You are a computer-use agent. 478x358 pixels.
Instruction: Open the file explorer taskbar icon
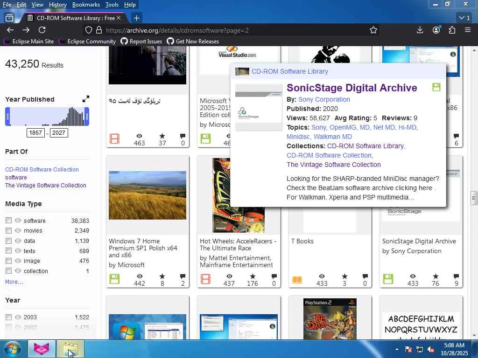(x=70, y=349)
